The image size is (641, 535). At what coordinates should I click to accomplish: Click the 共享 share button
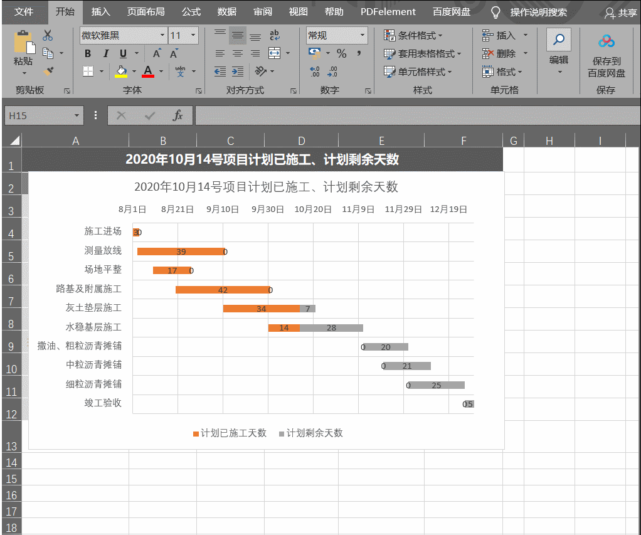point(620,13)
